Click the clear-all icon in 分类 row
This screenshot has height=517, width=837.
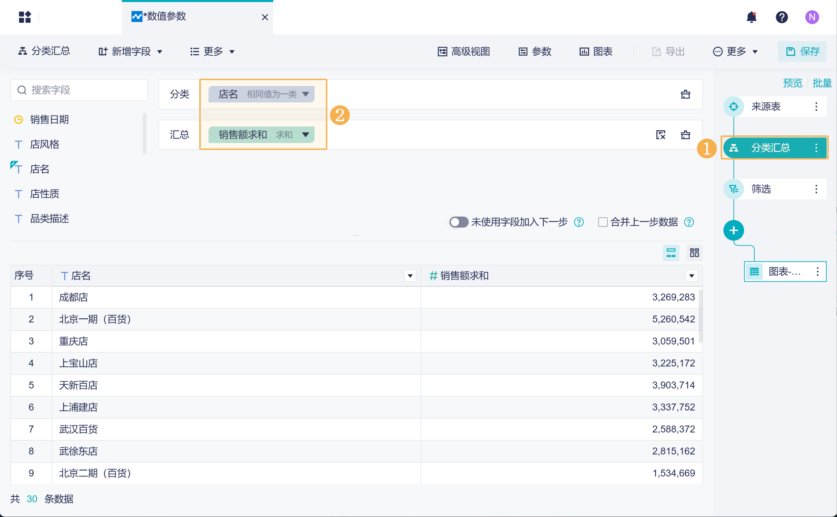pos(685,94)
